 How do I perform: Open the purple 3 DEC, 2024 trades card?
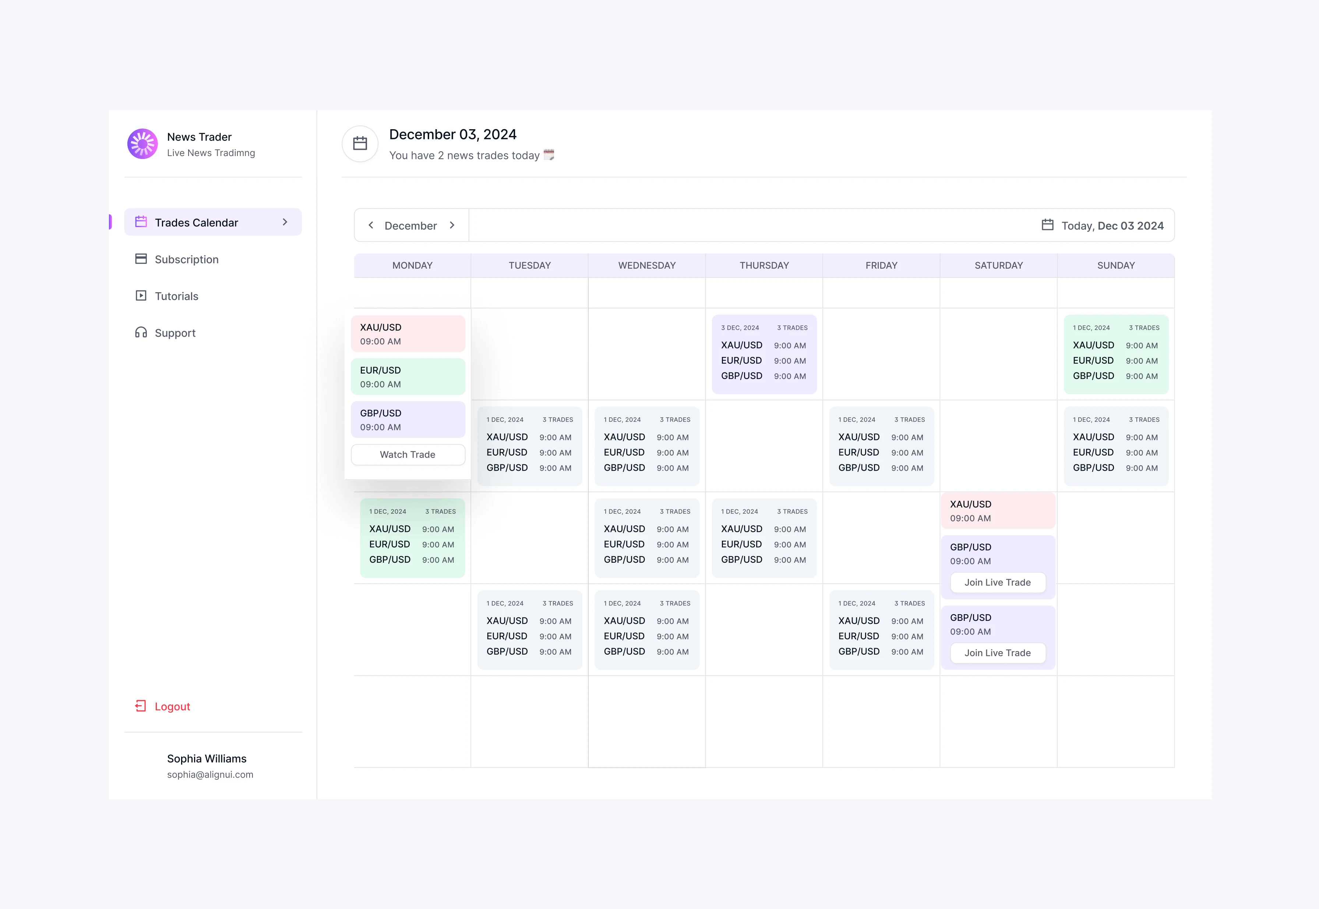point(764,354)
